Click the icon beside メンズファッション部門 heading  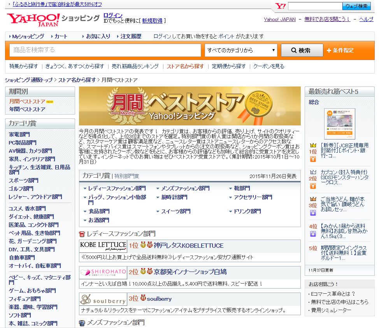(82, 323)
